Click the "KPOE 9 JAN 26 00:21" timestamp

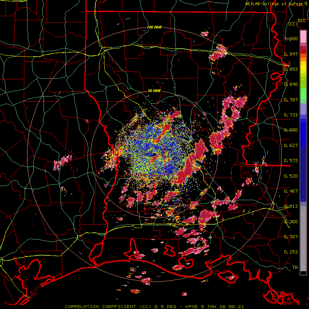214,307
